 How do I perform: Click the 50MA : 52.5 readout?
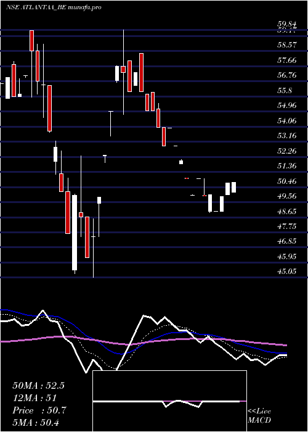point(38,386)
